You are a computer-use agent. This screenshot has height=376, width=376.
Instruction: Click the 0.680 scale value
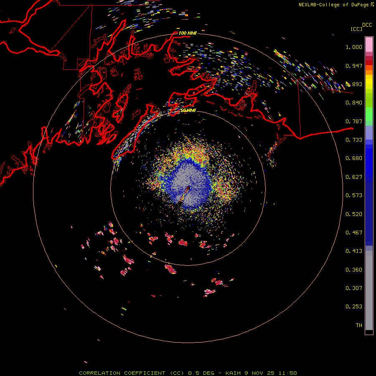tap(354, 158)
